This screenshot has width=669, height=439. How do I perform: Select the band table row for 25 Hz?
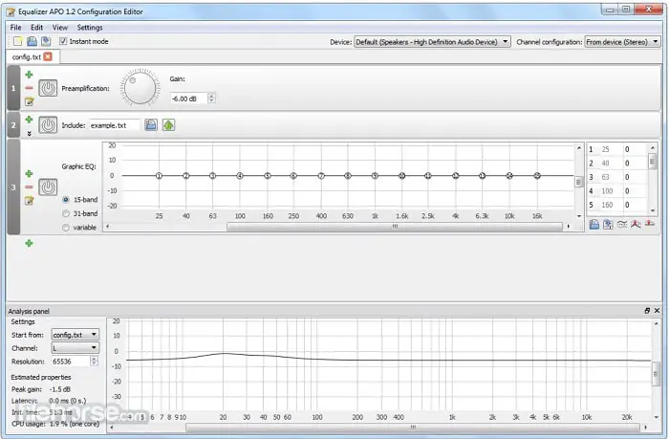click(x=617, y=149)
